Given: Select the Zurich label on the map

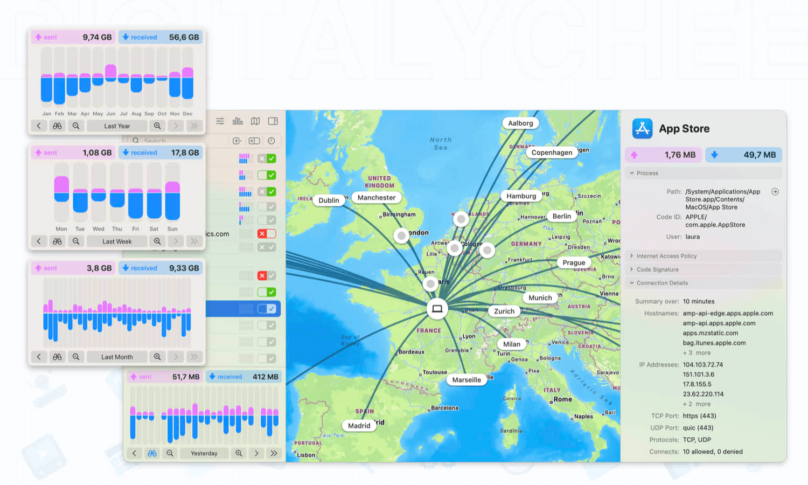Looking at the screenshot, I should click(x=504, y=311).
